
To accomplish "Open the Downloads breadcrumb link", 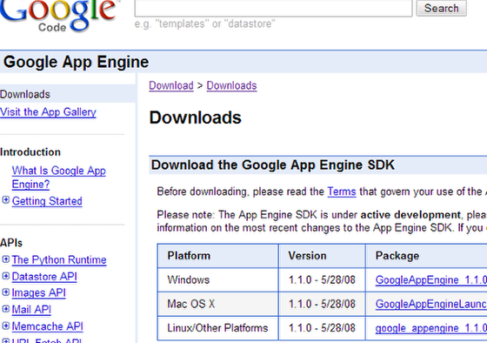I will click(x=231, y=85).
